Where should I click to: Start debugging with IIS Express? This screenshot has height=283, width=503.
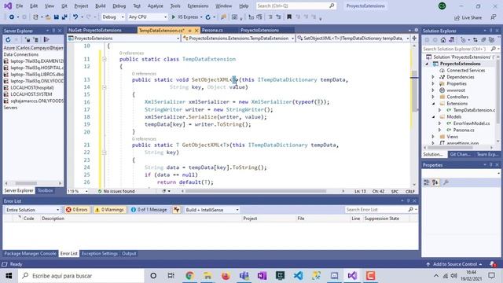tap(185, 17)
